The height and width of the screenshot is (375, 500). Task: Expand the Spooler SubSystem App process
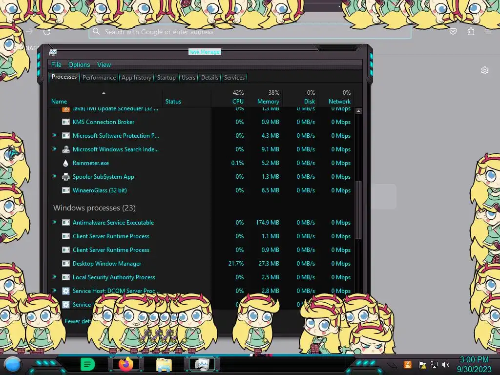55,176
